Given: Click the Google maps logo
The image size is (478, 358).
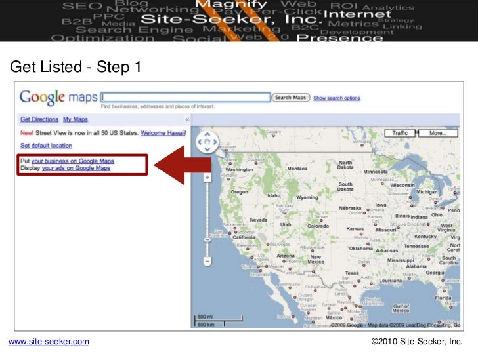Looking at the screenshot, I should tap(58, 98).
